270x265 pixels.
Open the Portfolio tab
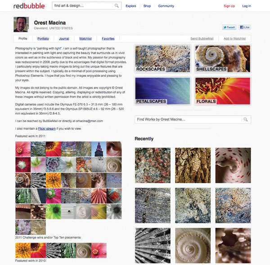pyautogui.click(x=43, y=39)
